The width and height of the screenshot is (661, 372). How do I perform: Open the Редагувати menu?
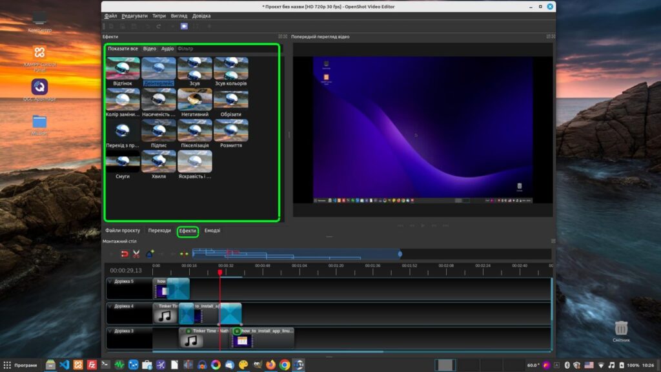[134, 16]
